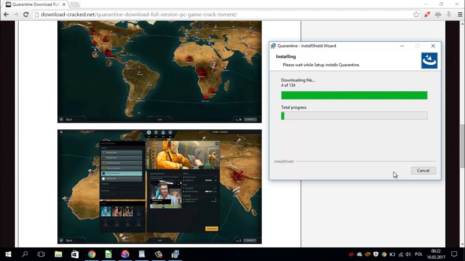Open Windows taskbar search

tap(25, 254)
